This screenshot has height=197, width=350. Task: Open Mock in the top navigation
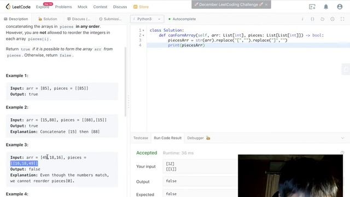pos(83,7)
